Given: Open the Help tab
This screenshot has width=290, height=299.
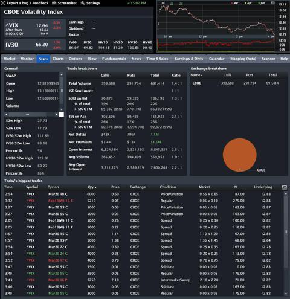Looking at the screenshot, I should [x=284, y=59].
